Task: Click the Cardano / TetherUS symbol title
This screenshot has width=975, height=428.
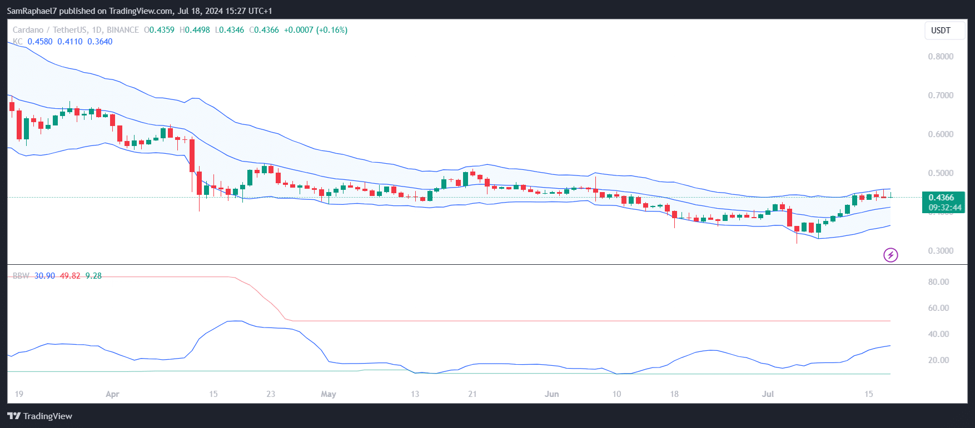Action: 76,30
